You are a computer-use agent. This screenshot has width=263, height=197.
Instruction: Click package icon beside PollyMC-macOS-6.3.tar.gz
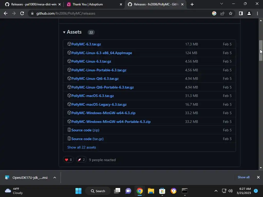(69, 95)
